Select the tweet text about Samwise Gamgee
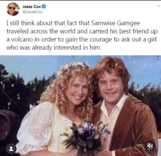161x156 pixels. coord(82,35)
